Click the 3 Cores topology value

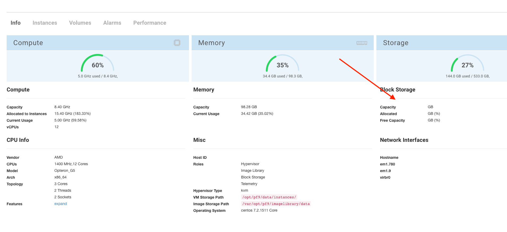click(61, 184)
